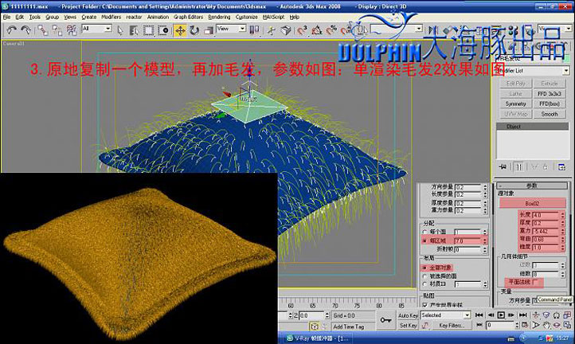This screenshot has height=344, width=575.
Task: Open the Customize menu
Action: click(246, 17)
